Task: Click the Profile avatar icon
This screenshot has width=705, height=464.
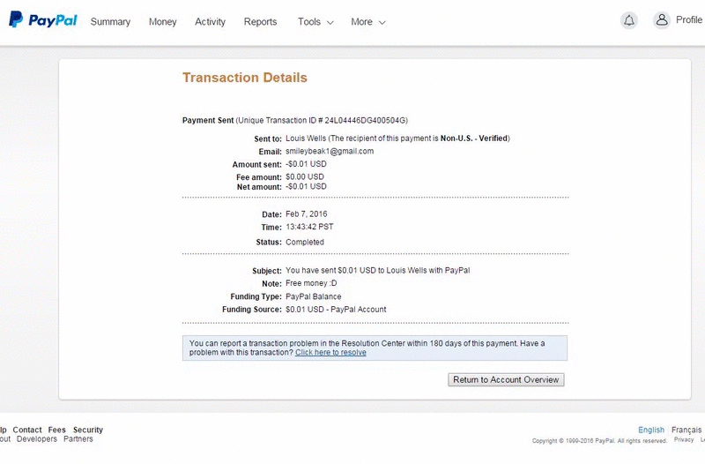Action: point(662,20)
